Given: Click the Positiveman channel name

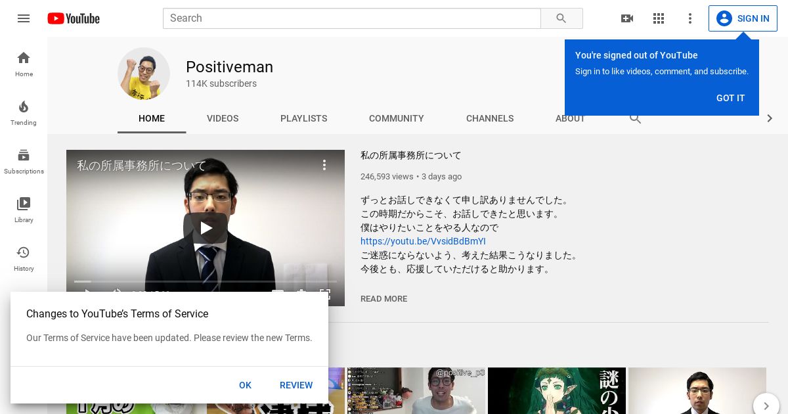Looking at the screenshot, I should coord(229,67).
